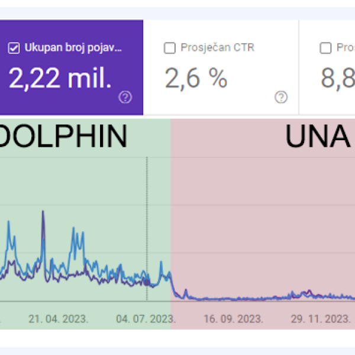The width and height of the screenshot is (355, 355).
Task: Click the small spike just after the traffic drop
Action: click(185, 291)
